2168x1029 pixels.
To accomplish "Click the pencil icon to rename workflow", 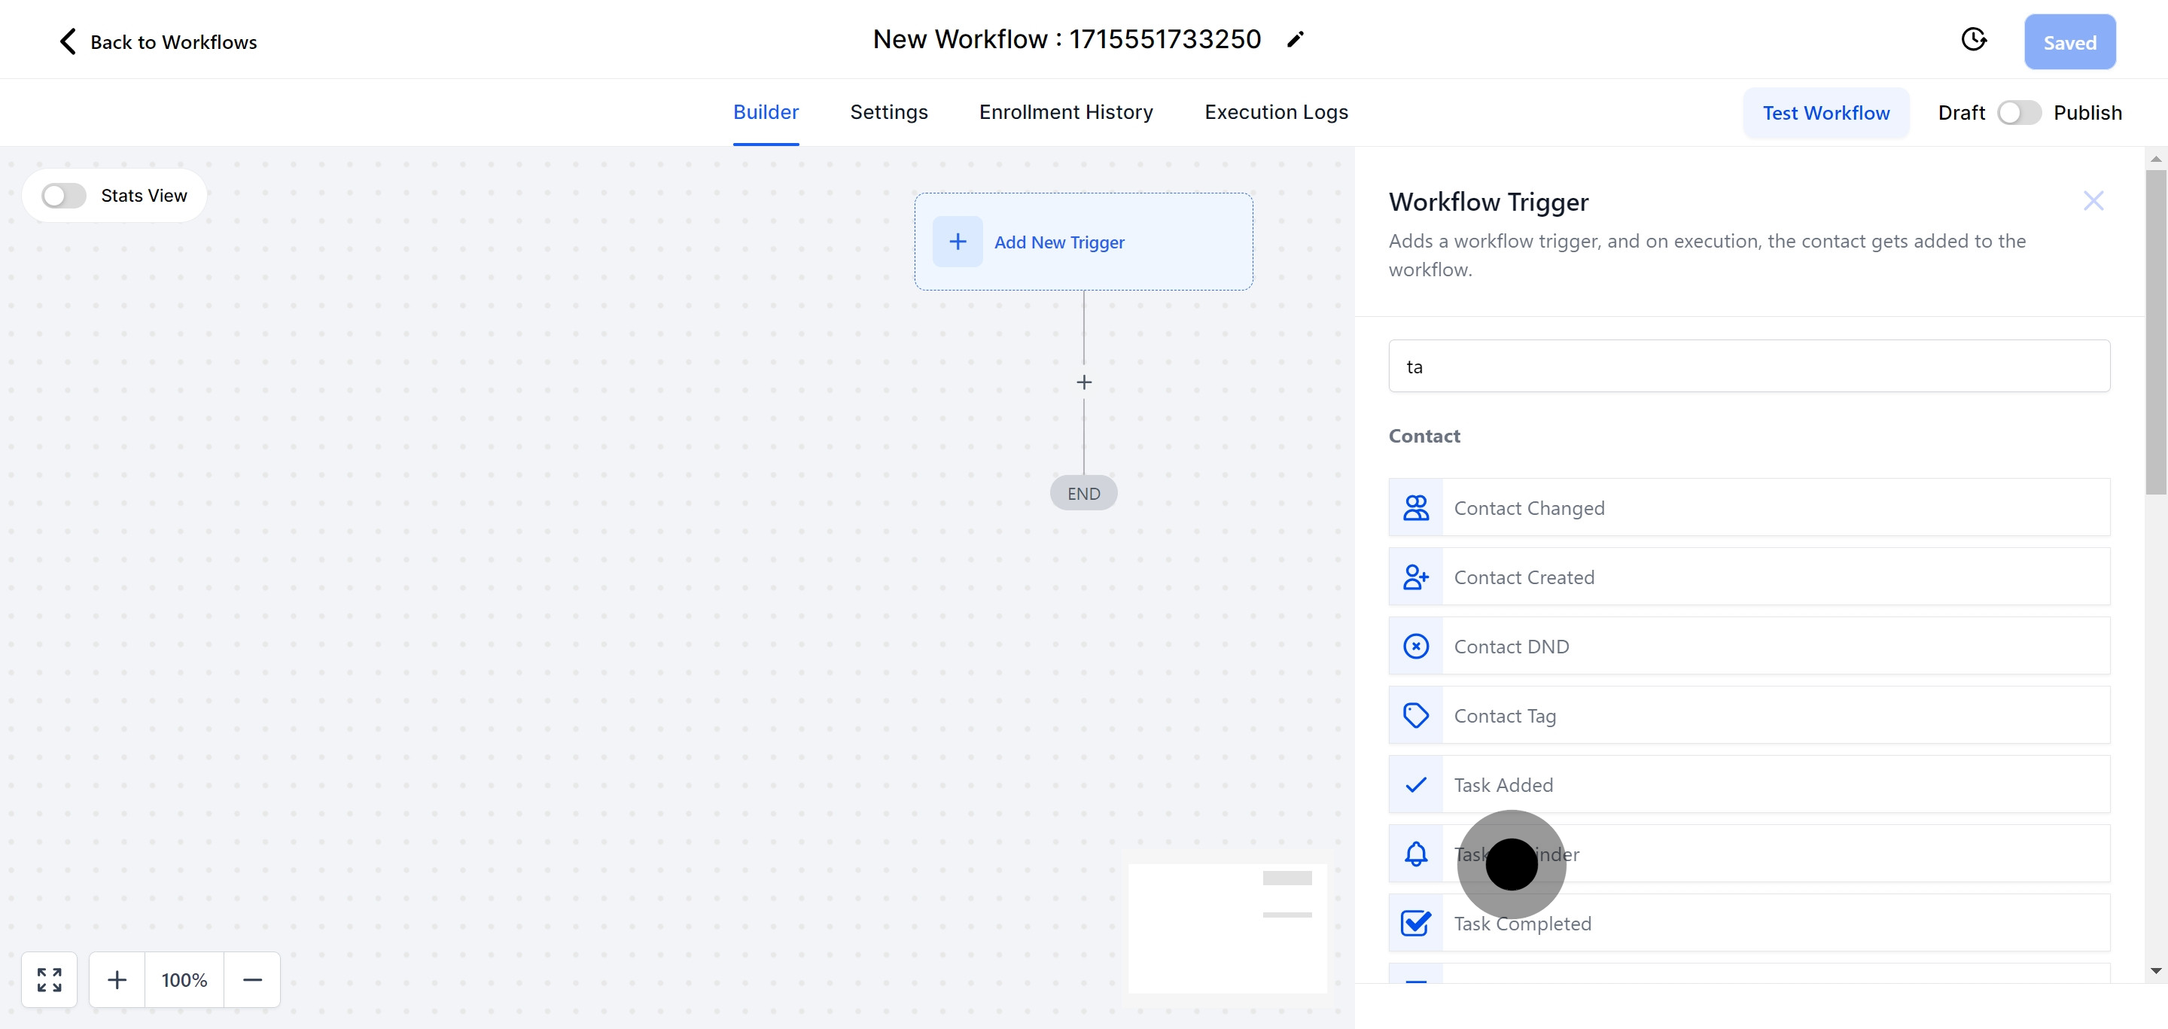I will pyautogui.click(x=1296, y=40).
